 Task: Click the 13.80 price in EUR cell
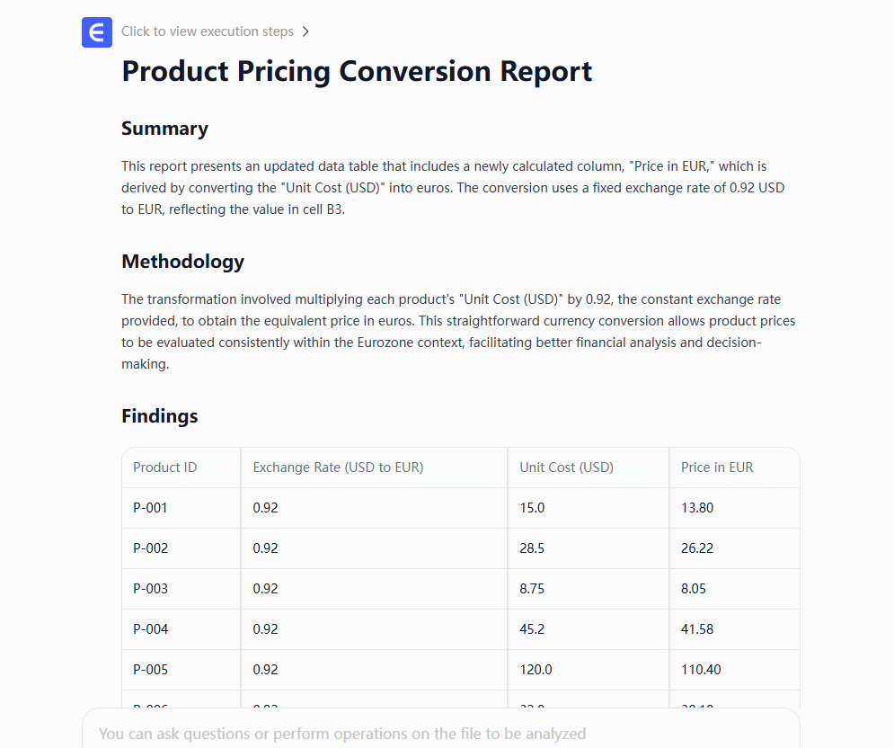(x=697, y=508)
